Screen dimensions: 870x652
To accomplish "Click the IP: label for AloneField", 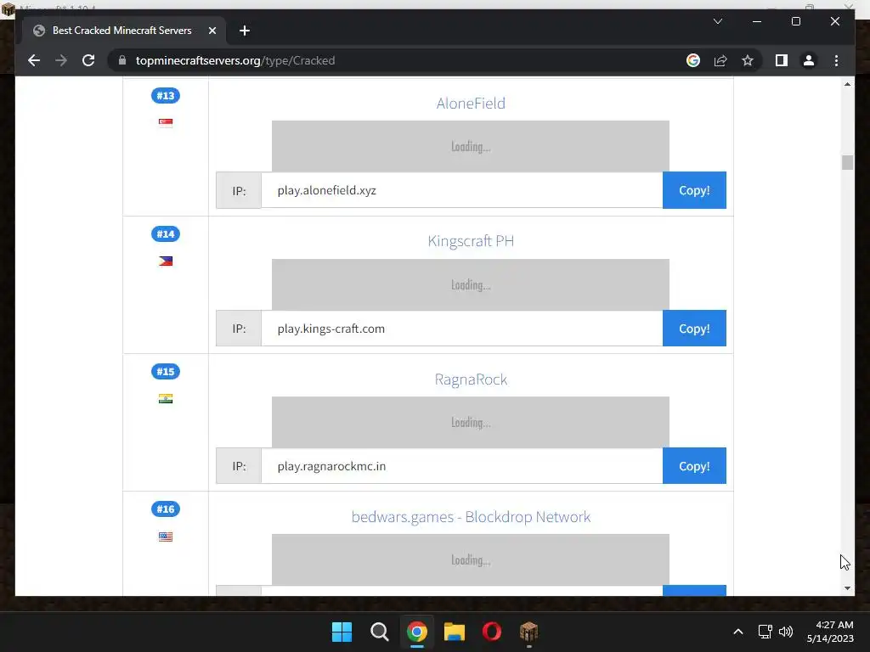I will pos(239,190).
